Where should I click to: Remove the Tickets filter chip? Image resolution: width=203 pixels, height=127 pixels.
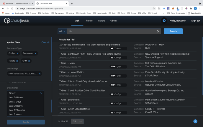(17, 61)
